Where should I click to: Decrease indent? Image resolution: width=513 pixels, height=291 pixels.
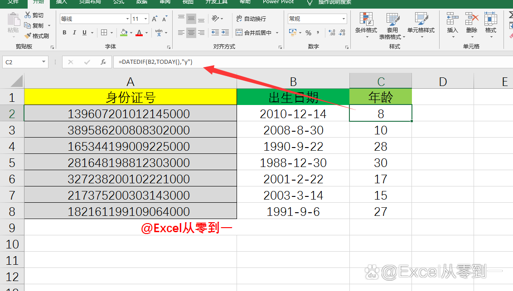pos(215,33)
